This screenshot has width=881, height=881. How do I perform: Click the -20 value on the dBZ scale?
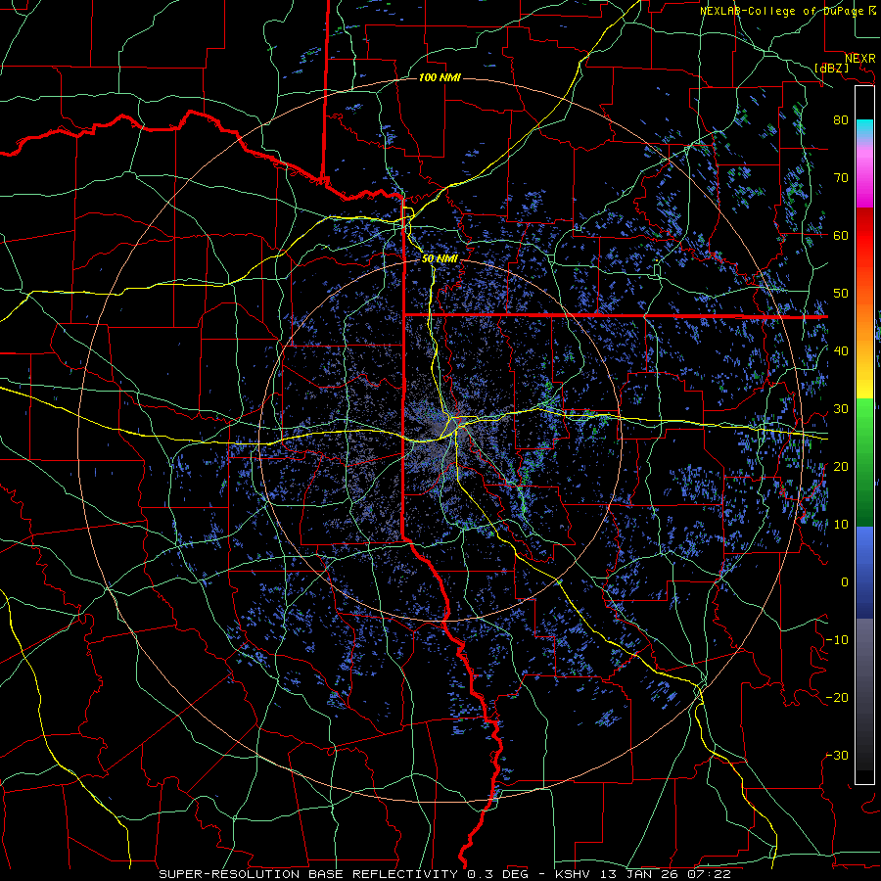837,697
